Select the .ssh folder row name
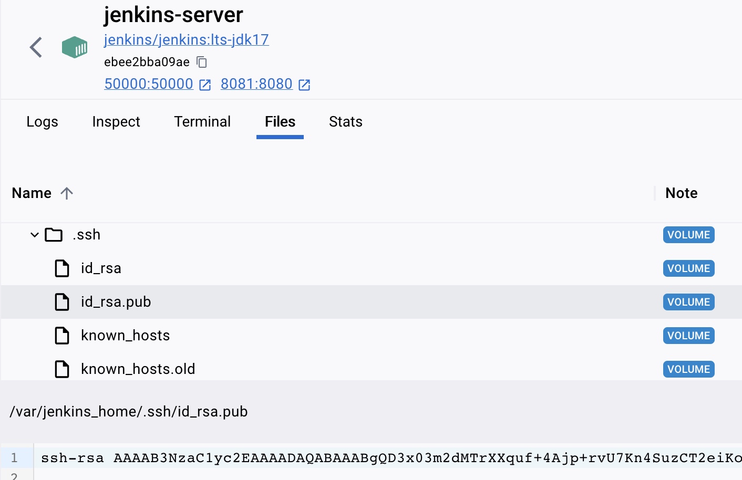Viewport: 742px width, 480px height. point(87,235)
